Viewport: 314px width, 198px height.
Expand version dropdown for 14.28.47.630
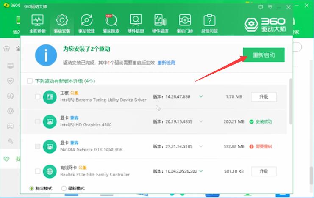[201, 96]
